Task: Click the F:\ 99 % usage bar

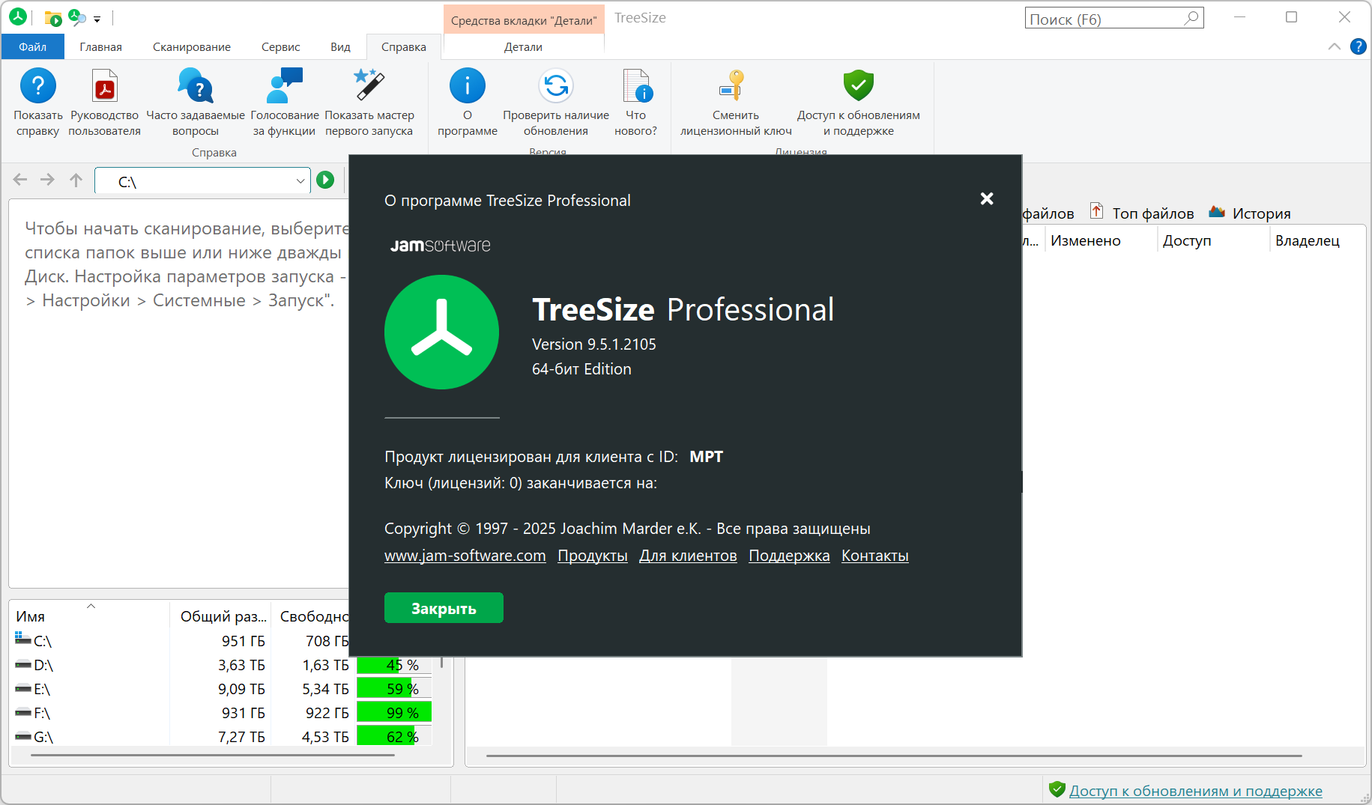Action: [x=394, y=713]
